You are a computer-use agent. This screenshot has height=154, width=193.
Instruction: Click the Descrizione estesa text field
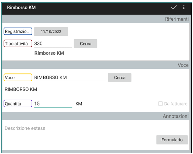click(x=96, y=128)
